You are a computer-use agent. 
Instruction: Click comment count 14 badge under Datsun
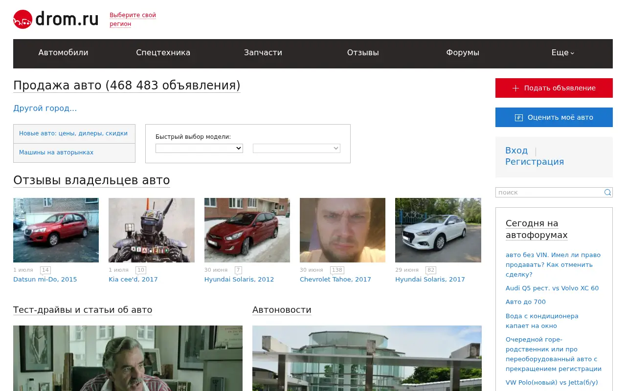pyautogui.click(x=45, y=270)
